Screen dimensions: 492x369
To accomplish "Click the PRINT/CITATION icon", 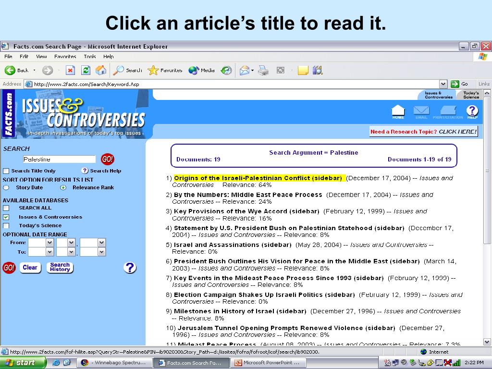I will click(x=448, y=112).
